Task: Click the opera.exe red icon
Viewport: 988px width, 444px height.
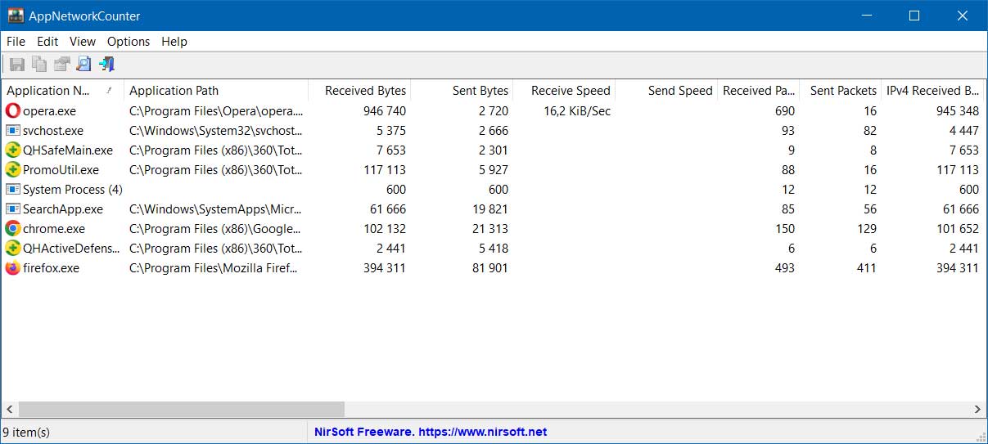Action: click(12, 110)
